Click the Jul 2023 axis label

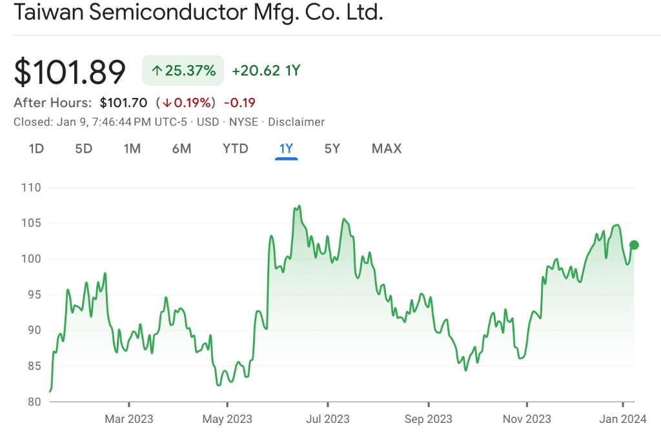(x=327, y=419)
